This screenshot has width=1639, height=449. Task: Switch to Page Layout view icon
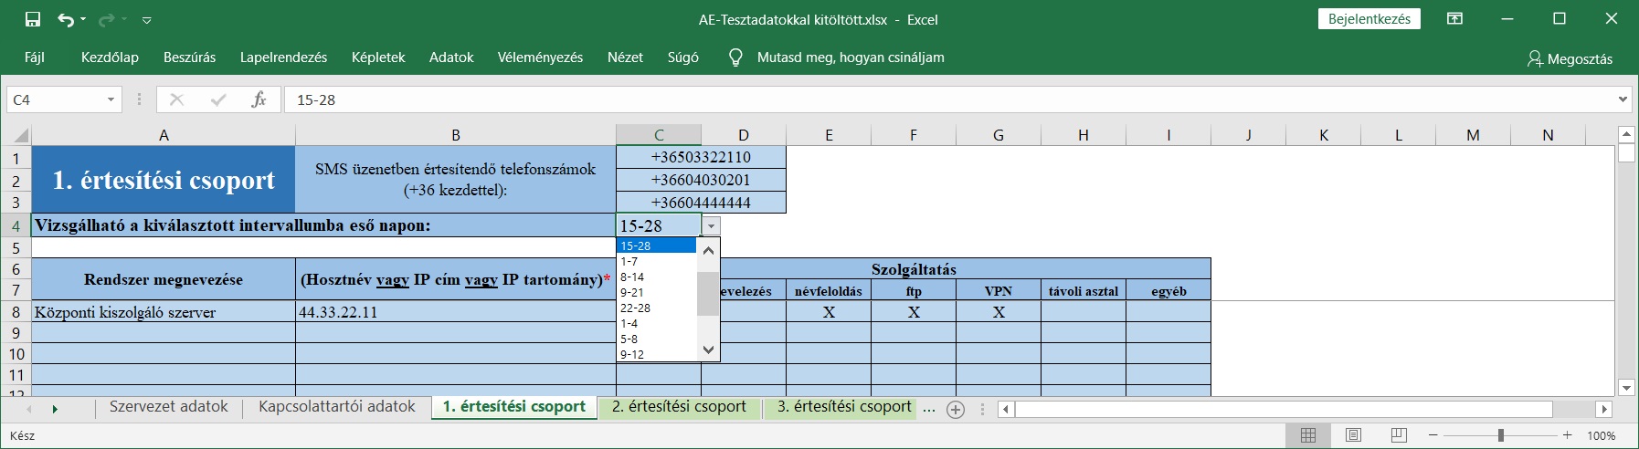pyautogui.click(x=1353, y=435)
